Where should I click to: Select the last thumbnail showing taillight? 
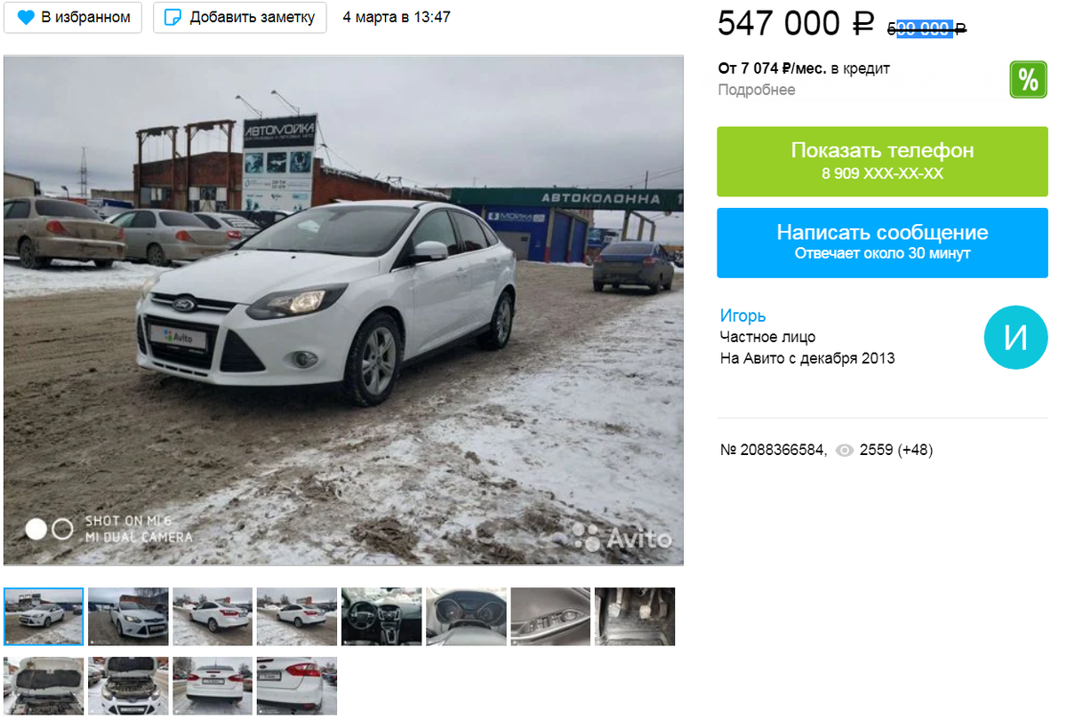(297, 685)
